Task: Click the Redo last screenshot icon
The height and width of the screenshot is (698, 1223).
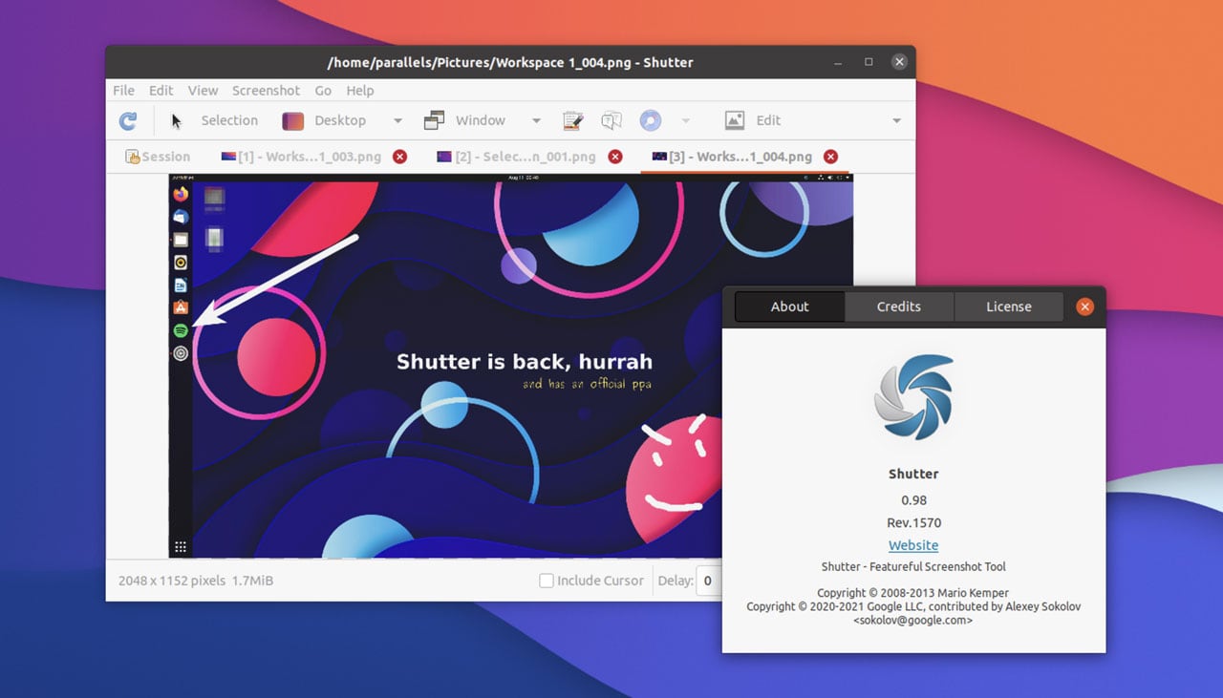Action: tap(127, 120)
